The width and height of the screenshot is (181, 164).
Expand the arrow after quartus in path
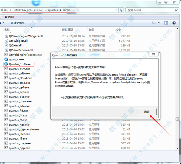tap(60, 10)
